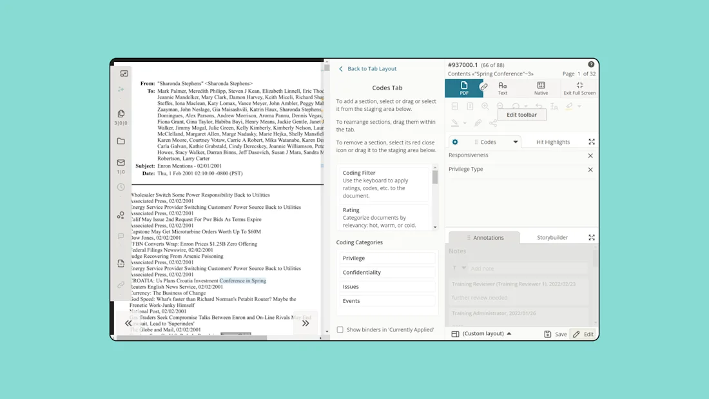Viewport: 709px width, 399px height.
Task: Select the Codes tab
Action: point(488,142)
